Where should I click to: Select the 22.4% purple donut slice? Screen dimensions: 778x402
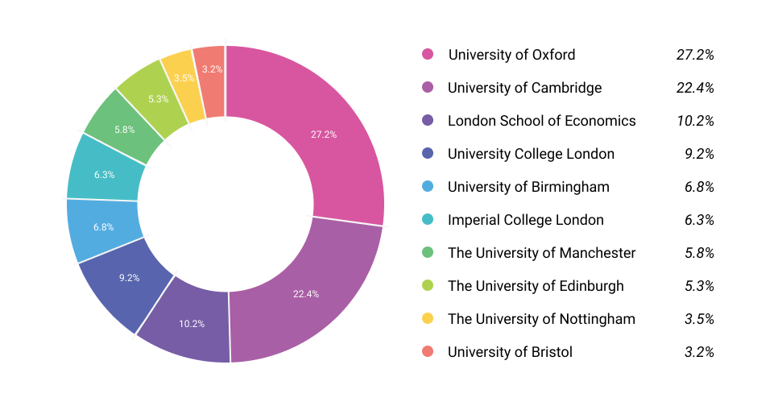305,294
